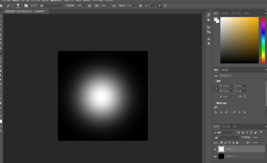
Task: Open the Brush Settings panel icon
Action: click(x=208, y=27)
